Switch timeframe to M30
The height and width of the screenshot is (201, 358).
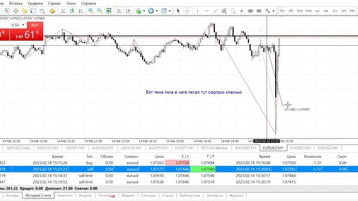coord(309,11)
